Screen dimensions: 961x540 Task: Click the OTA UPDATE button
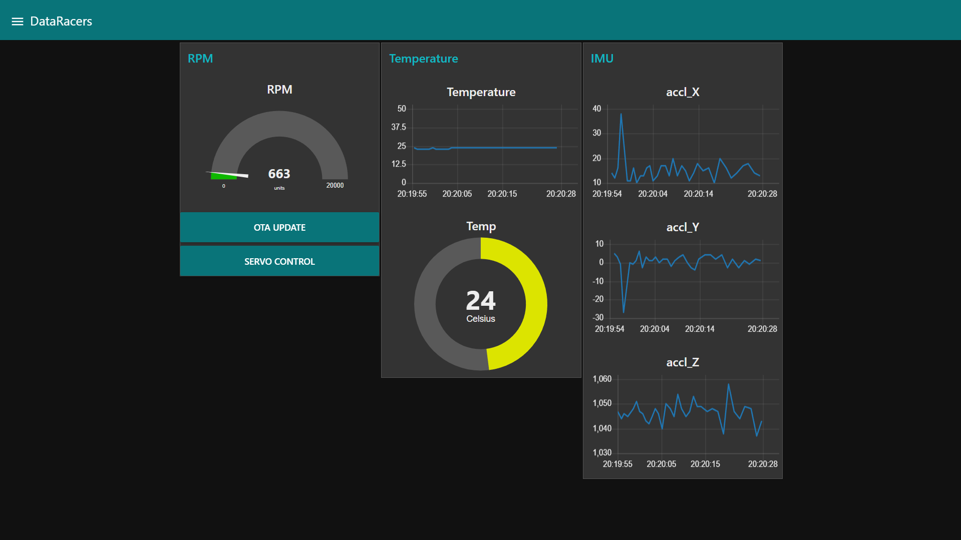pos(279,227)
